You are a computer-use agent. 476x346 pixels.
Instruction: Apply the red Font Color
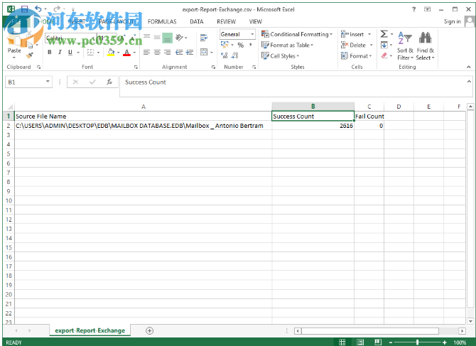tap(127, 52)
